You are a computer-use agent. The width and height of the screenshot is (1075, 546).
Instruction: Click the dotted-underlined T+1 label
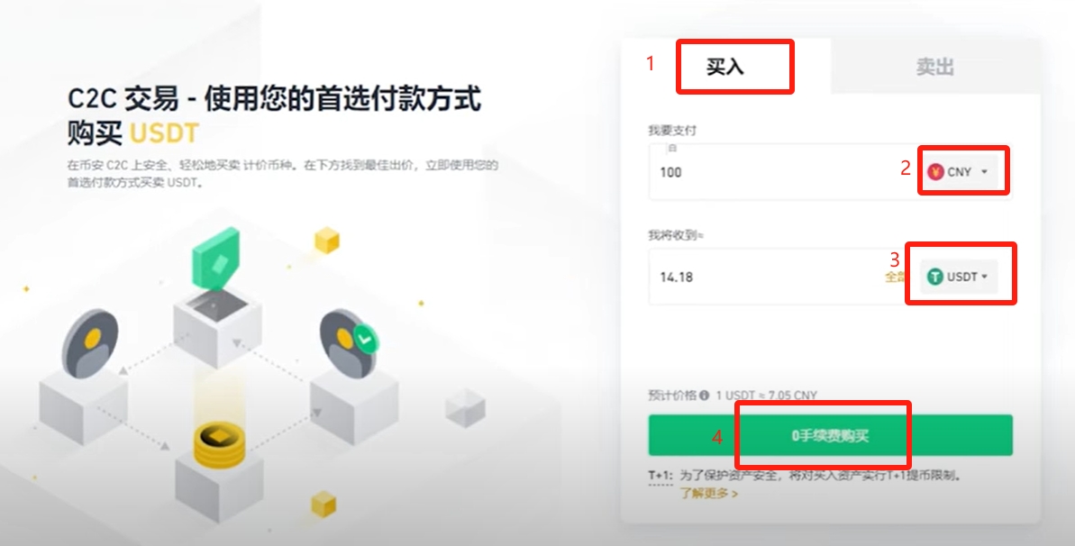point(660,476)
